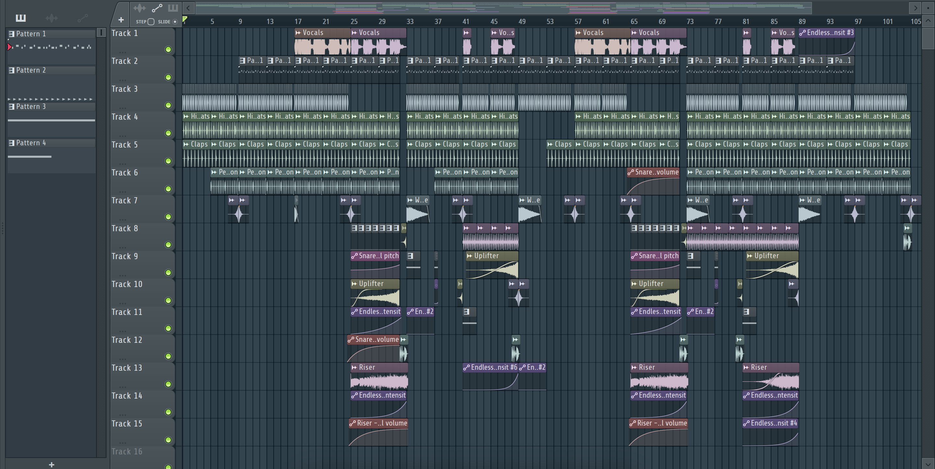Click the plus tab above Track 1
Screen dimensions: 935x469
point(121,20)
